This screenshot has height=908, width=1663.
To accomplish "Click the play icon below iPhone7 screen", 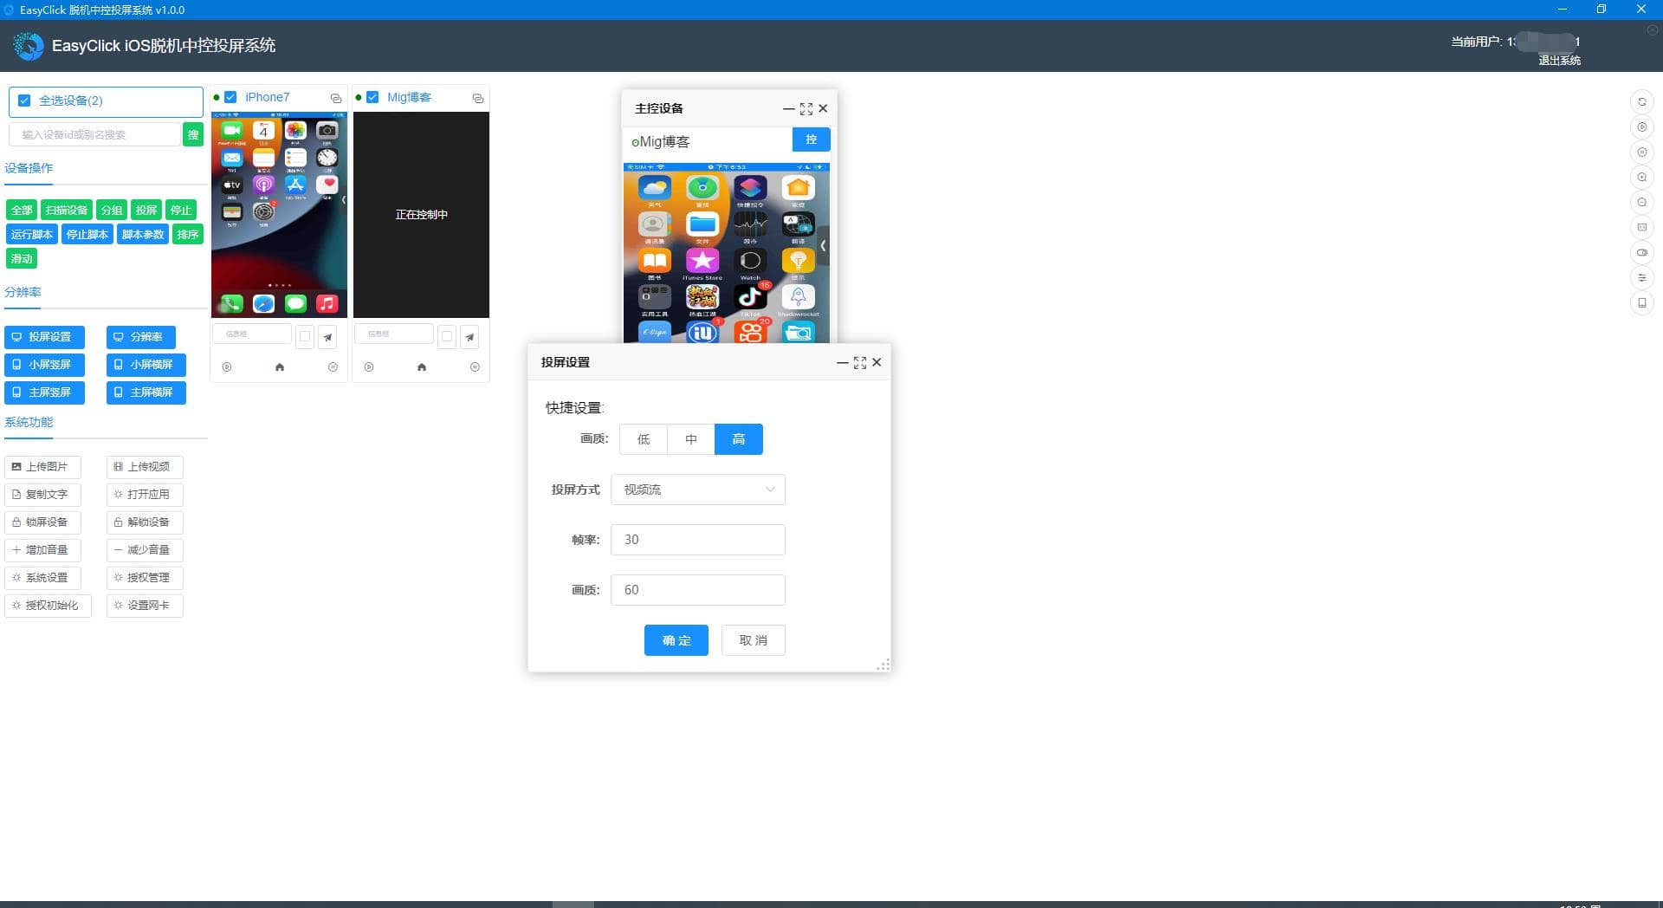I will pyautogui.click(x=227, y=367).
